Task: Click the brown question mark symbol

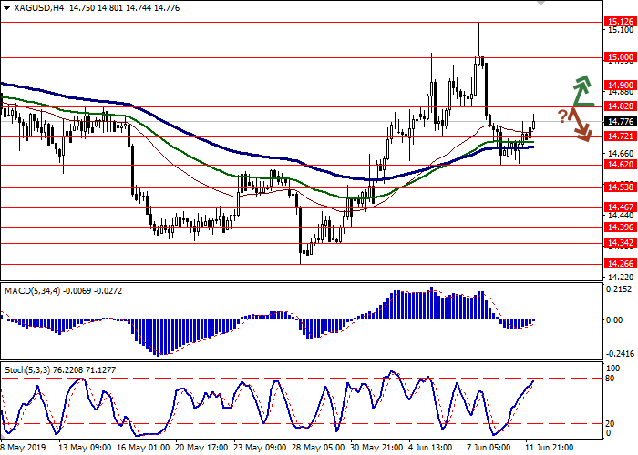Action: click(562, 115)
